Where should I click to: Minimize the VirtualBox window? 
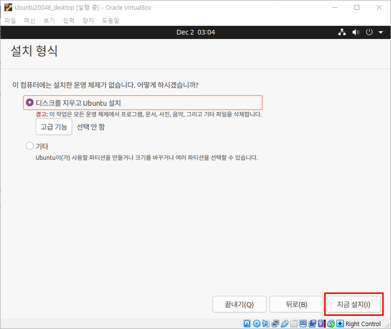point(335,7)
